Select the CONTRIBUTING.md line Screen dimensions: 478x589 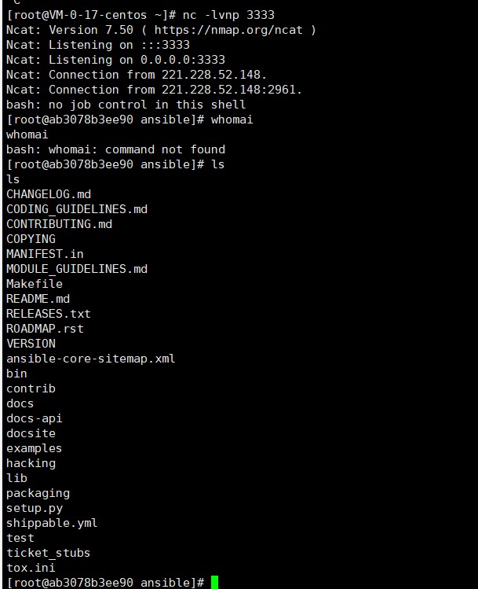pyautogui.click(x=59, y=224)
